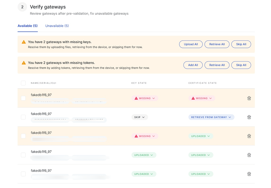Select the checkbox for the first gateway row
271x188 pixels.
coord(23,98)
